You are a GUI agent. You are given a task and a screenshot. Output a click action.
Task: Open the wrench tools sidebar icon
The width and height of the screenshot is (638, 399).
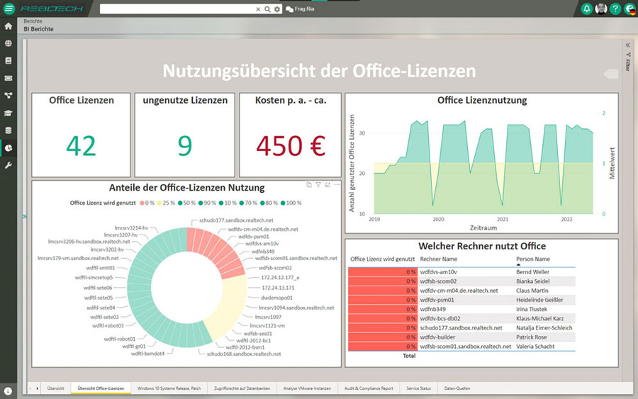(8, 166)
